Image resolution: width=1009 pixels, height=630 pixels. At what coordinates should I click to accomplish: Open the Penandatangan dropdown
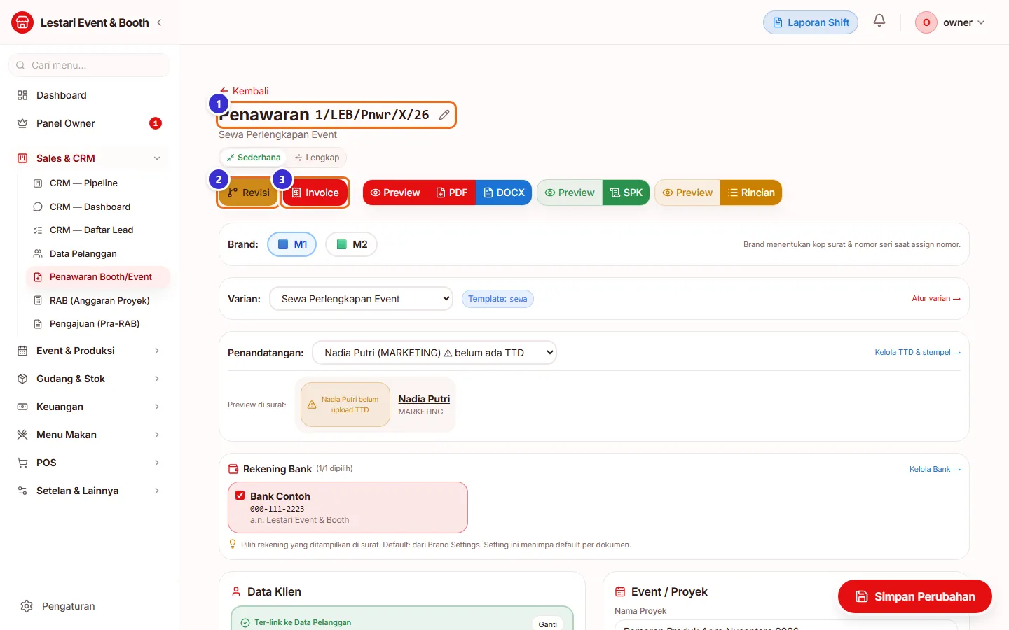click(434, 353)
